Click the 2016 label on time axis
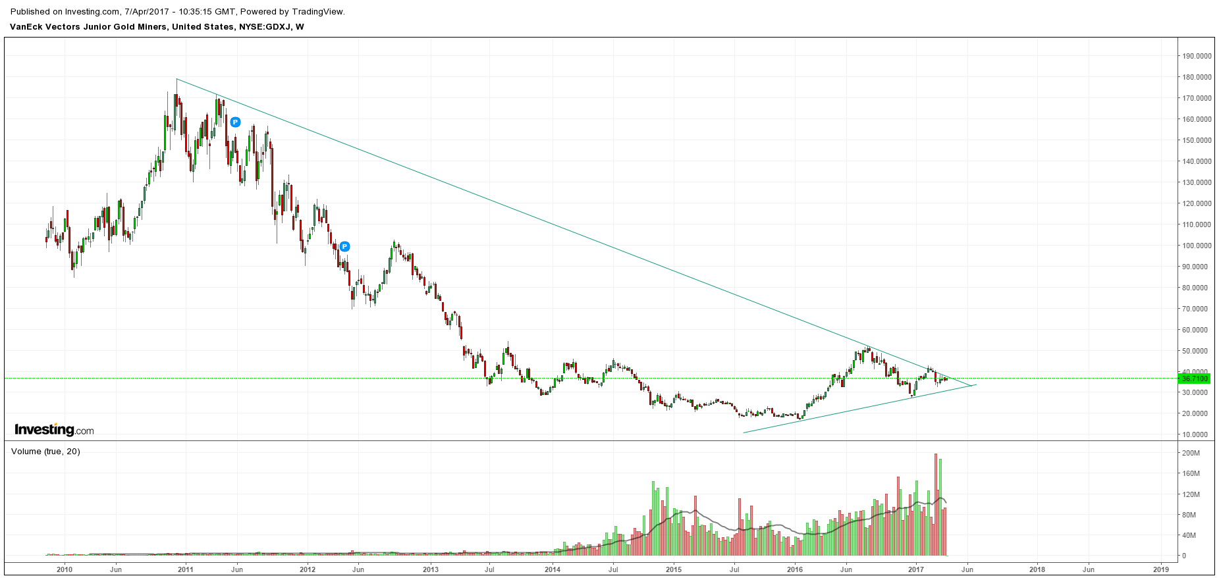 tap(795, 569)
